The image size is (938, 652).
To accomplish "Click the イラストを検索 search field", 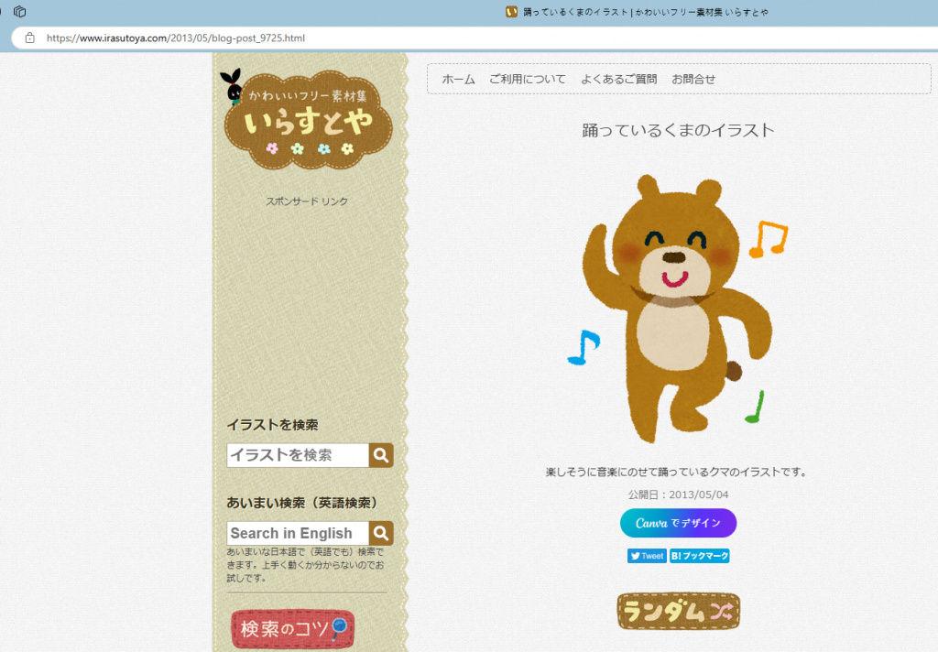I will coord(298,455).
